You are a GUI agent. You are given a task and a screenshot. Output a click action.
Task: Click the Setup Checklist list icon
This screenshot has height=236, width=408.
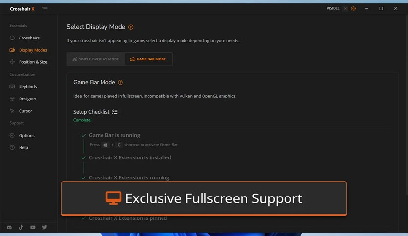(115, 112)
